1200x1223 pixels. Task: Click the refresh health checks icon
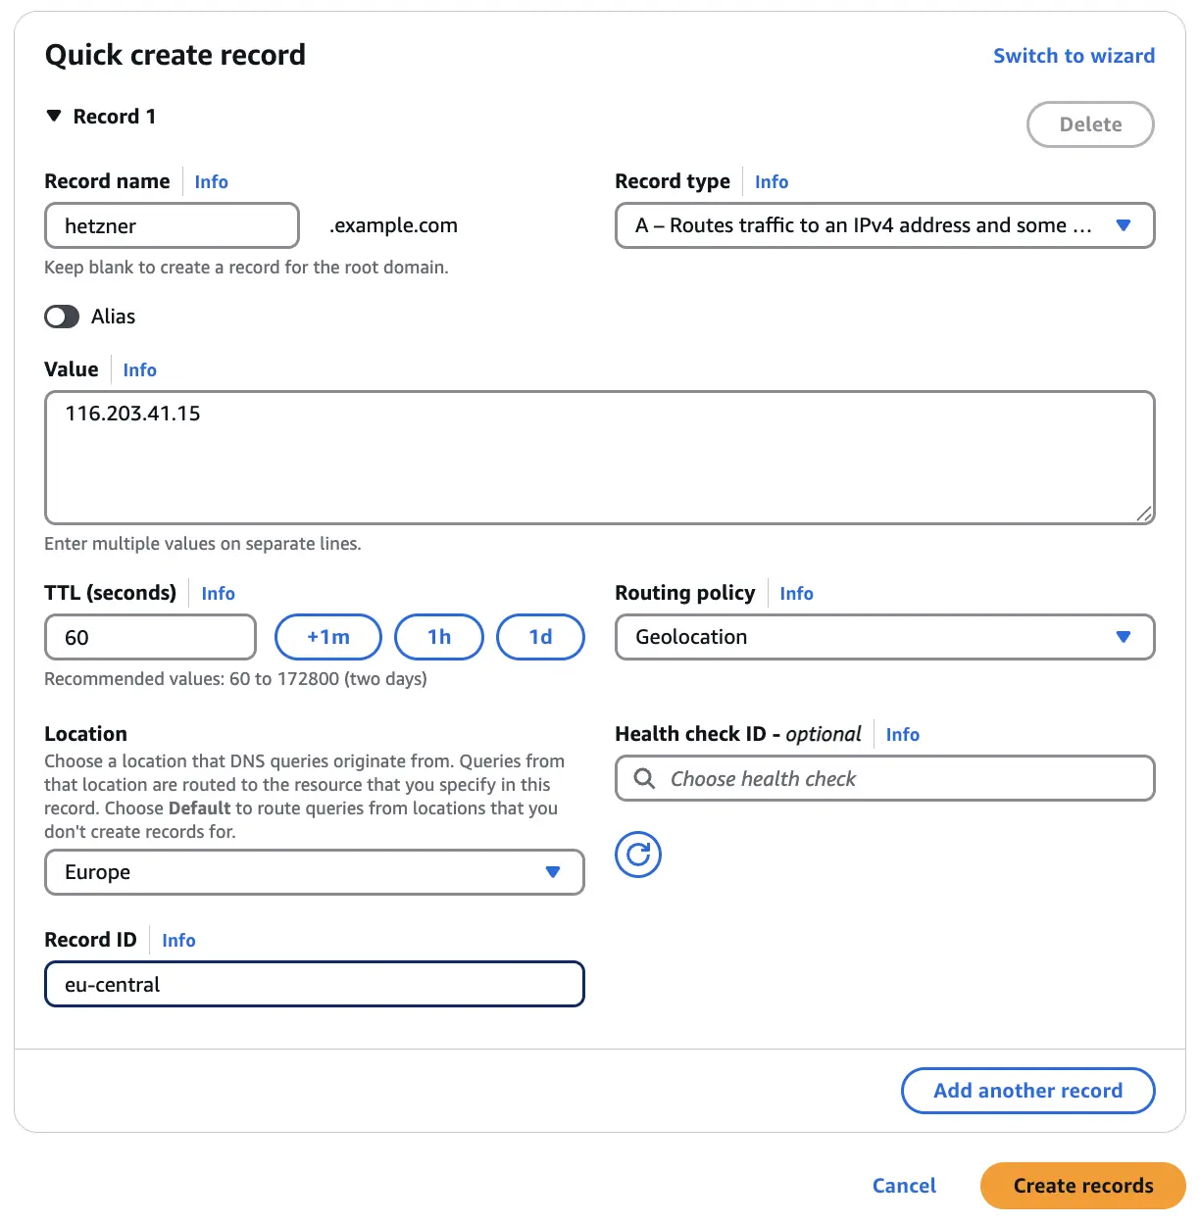638,855
